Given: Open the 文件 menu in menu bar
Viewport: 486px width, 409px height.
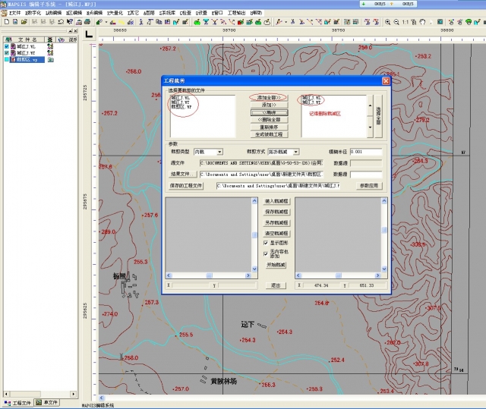Looking at the screenshot, I should click(x=13, y=13).
